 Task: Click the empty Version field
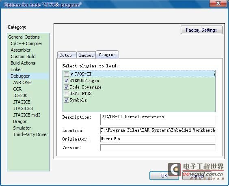click(x=158, y=147)
